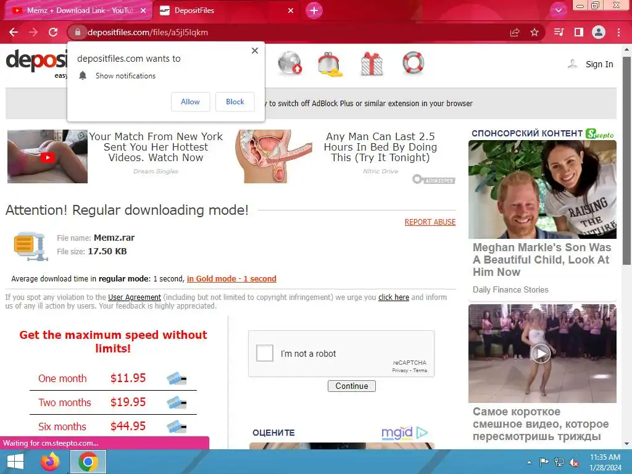This screenshot has width=632, height=474.
Task: Open the media control playlist icon
Action: click(x=559, y=32)
